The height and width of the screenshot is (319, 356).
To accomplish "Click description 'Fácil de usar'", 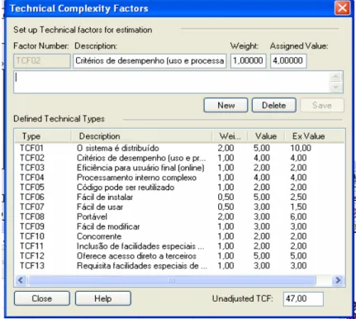I will tap(100, 207).
